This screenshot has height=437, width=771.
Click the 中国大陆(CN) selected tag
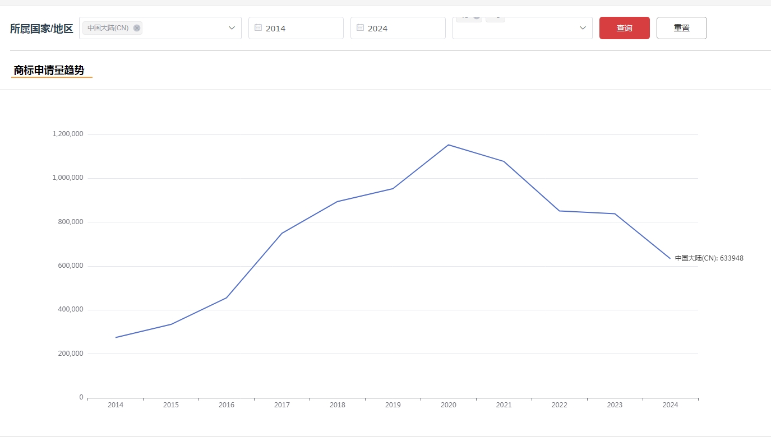click(x=108, y=28)
